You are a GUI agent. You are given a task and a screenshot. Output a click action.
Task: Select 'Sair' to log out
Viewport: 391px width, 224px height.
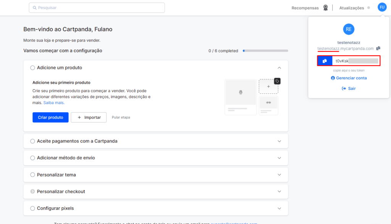pyautogui.click(x=349, y=88)
